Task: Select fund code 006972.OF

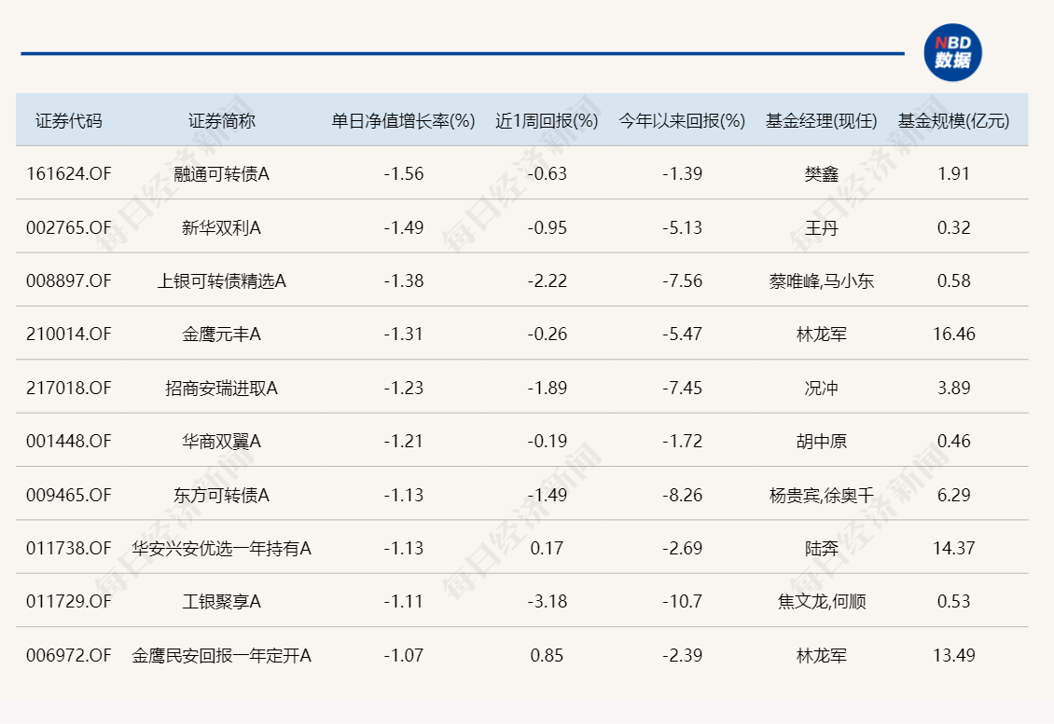Action: point(69,655)
